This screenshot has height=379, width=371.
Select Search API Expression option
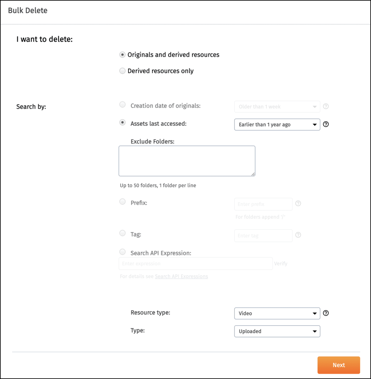point(122,252)
